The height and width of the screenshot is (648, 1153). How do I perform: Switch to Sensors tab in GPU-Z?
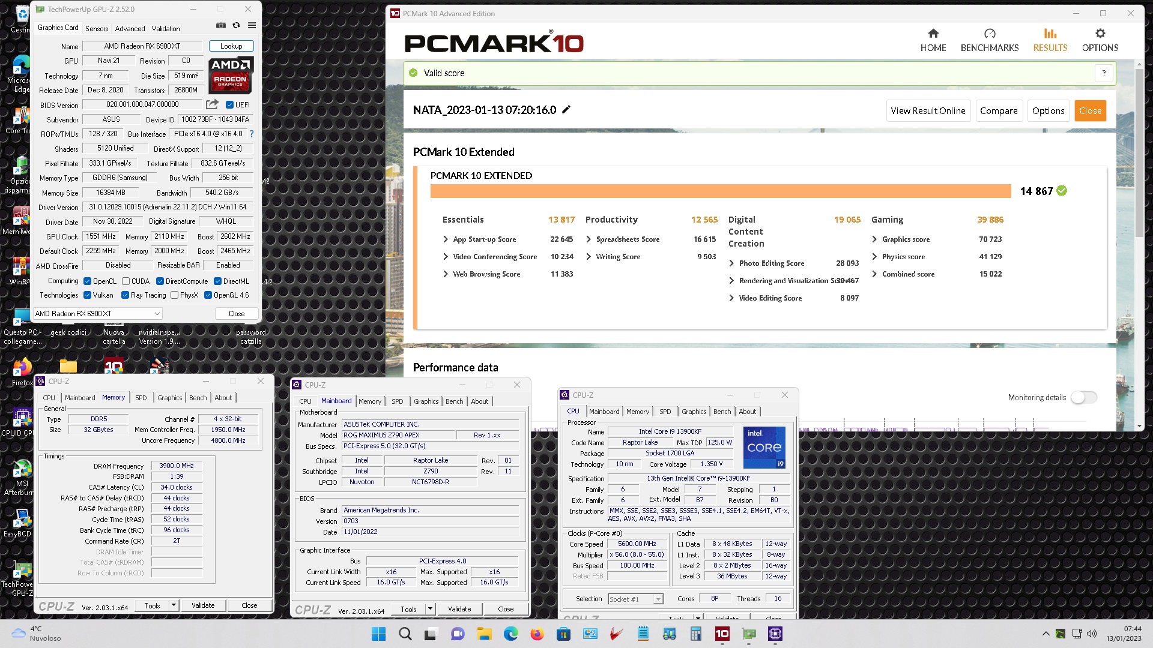pyautogui.click(x=97, y=28)
